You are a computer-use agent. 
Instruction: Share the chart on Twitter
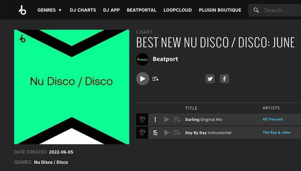click(x=210, y=79)
